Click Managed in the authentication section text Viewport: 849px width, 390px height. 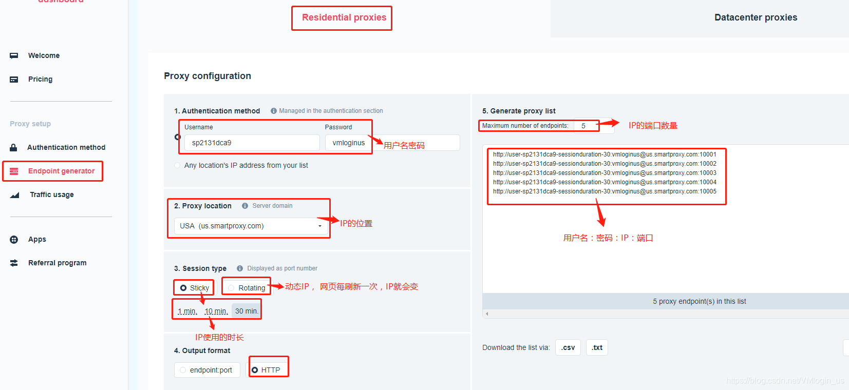click(331, 111)
